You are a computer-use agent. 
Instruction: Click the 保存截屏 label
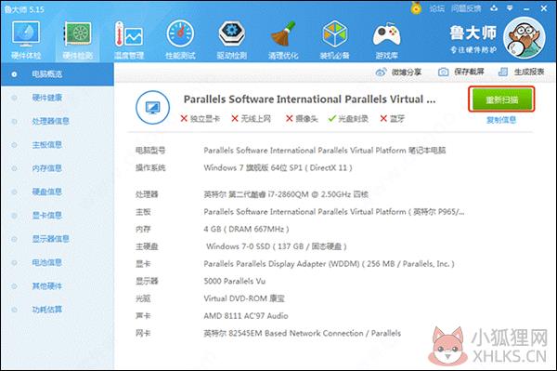tap(469, 72)
